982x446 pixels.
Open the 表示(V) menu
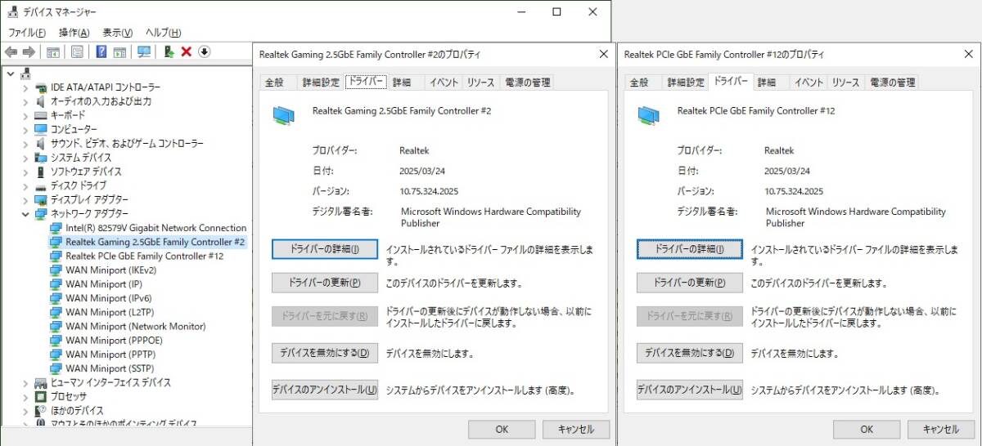117,33
